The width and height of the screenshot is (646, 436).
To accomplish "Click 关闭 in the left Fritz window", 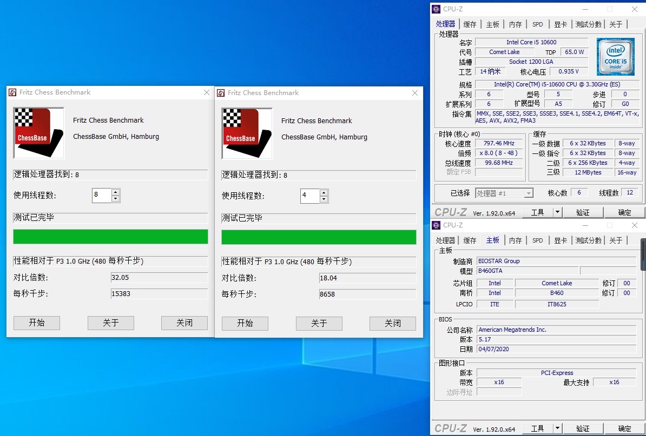I will [184, 323].
